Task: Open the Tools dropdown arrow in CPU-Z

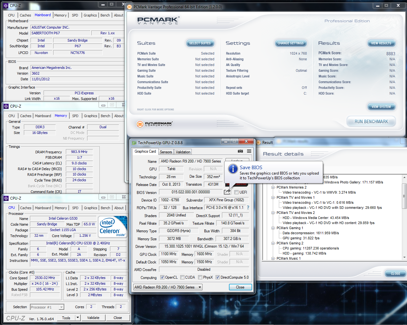Action: [x=77, y=318]
